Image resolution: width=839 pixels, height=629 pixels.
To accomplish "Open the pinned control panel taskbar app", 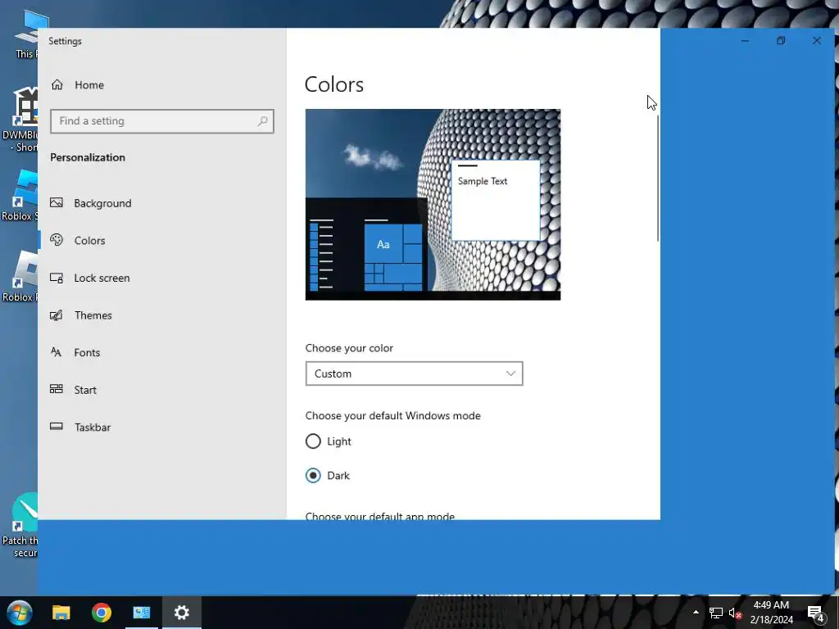I will point(142,613).
